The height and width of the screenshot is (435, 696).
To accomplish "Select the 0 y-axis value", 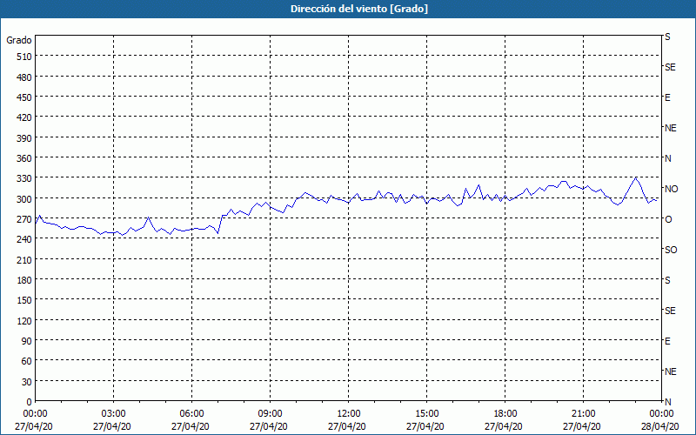I will point(30,402).
